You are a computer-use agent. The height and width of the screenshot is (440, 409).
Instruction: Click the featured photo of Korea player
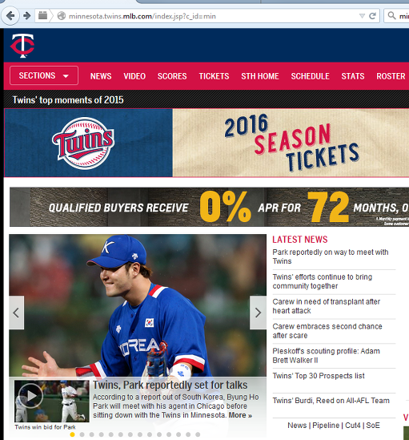pyautogui.click(x=138, y=305)
